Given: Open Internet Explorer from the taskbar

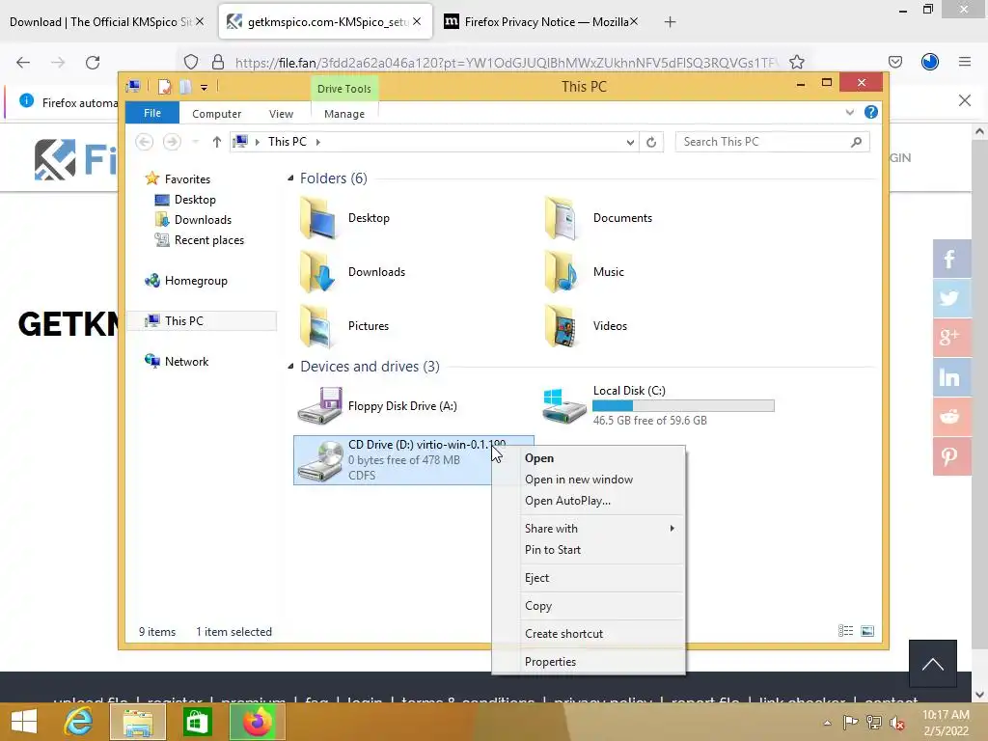Looking at the screenshot, I should [79, 722].
